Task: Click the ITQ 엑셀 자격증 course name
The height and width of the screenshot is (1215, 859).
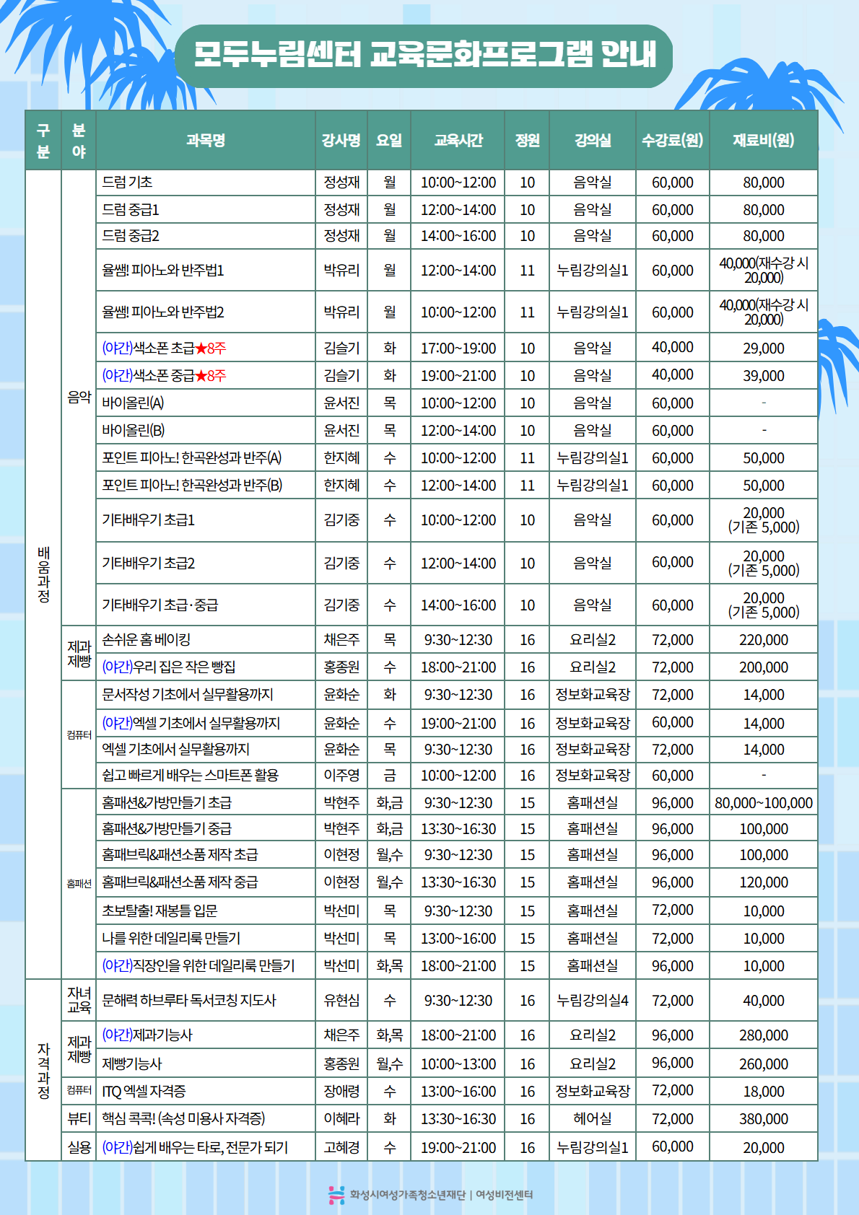Action: coord(144,1091)
